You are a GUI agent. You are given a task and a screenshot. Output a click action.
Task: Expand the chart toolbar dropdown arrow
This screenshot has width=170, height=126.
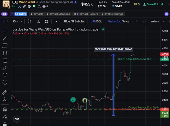tap(56, 21)
